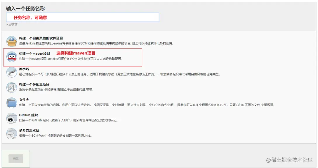Viewport: 318px width, 168px height.
Task: Choose 多分支流水线 title
Action: (29, 130)
